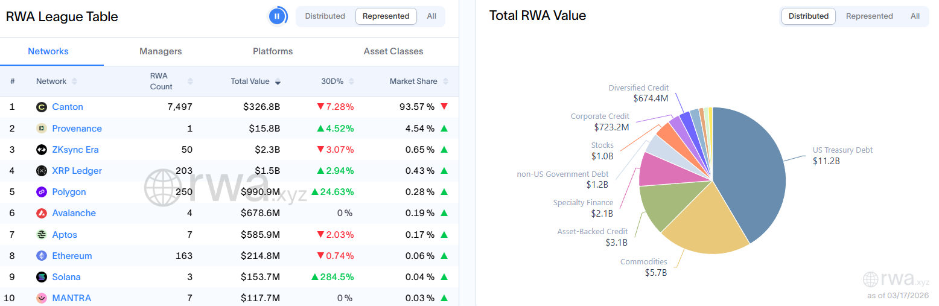The image size is (939, 306).
Task: Open the Asset Classes tab
Action: tap(393, 51)
